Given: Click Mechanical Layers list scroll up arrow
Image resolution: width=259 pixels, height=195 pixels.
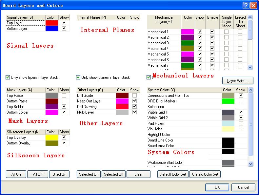Looking at the screenshot, I should [250, 17].
